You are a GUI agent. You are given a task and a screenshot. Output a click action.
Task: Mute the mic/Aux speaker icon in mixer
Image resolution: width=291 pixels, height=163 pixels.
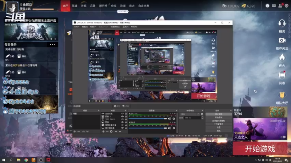(170, 119)
